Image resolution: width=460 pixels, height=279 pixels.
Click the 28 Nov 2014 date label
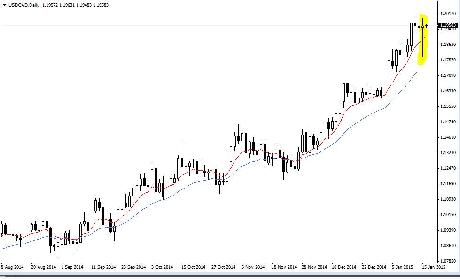(314, 267)
